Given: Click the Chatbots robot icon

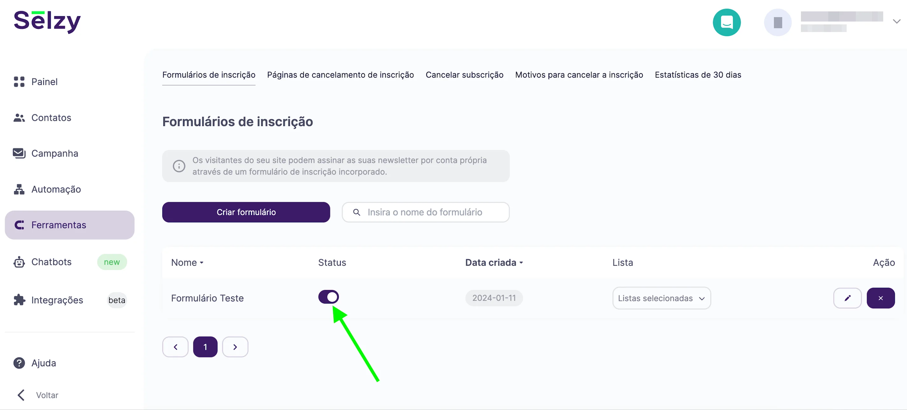Looking at the screenshot, I should [19, 262].
